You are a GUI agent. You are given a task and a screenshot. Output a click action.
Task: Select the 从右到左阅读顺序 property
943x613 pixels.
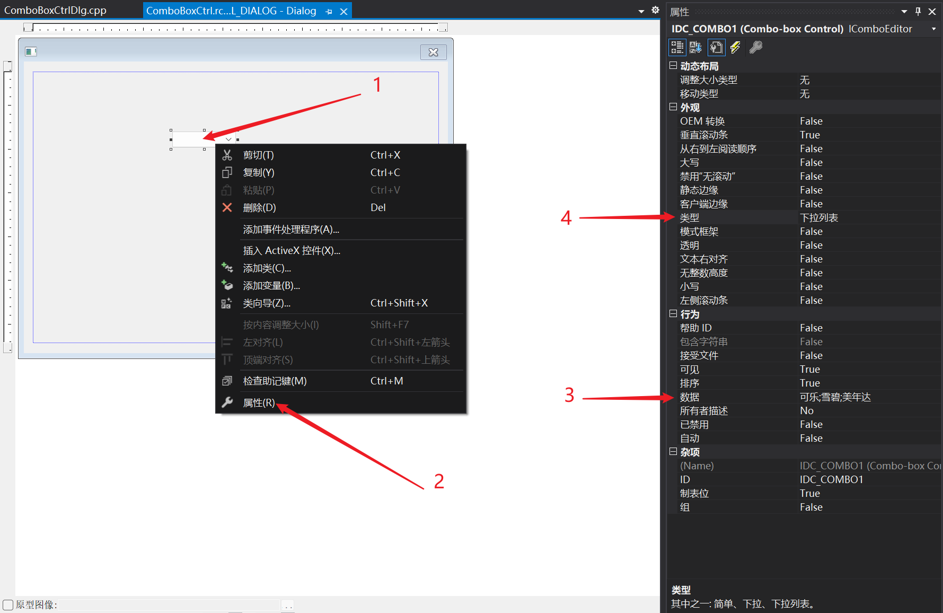click(804, 148)
